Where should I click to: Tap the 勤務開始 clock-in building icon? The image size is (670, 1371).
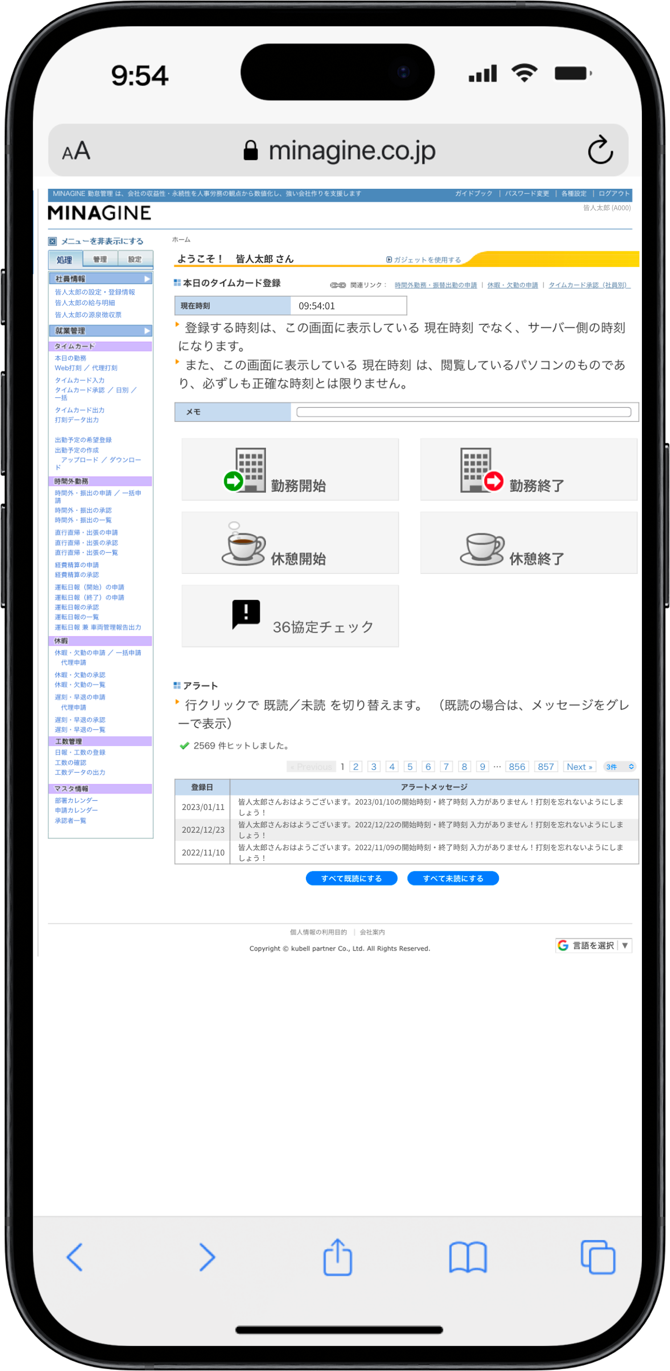point(245,470)
